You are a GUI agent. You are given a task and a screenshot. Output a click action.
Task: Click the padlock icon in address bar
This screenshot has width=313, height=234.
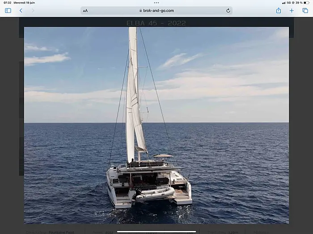(140, 11)
